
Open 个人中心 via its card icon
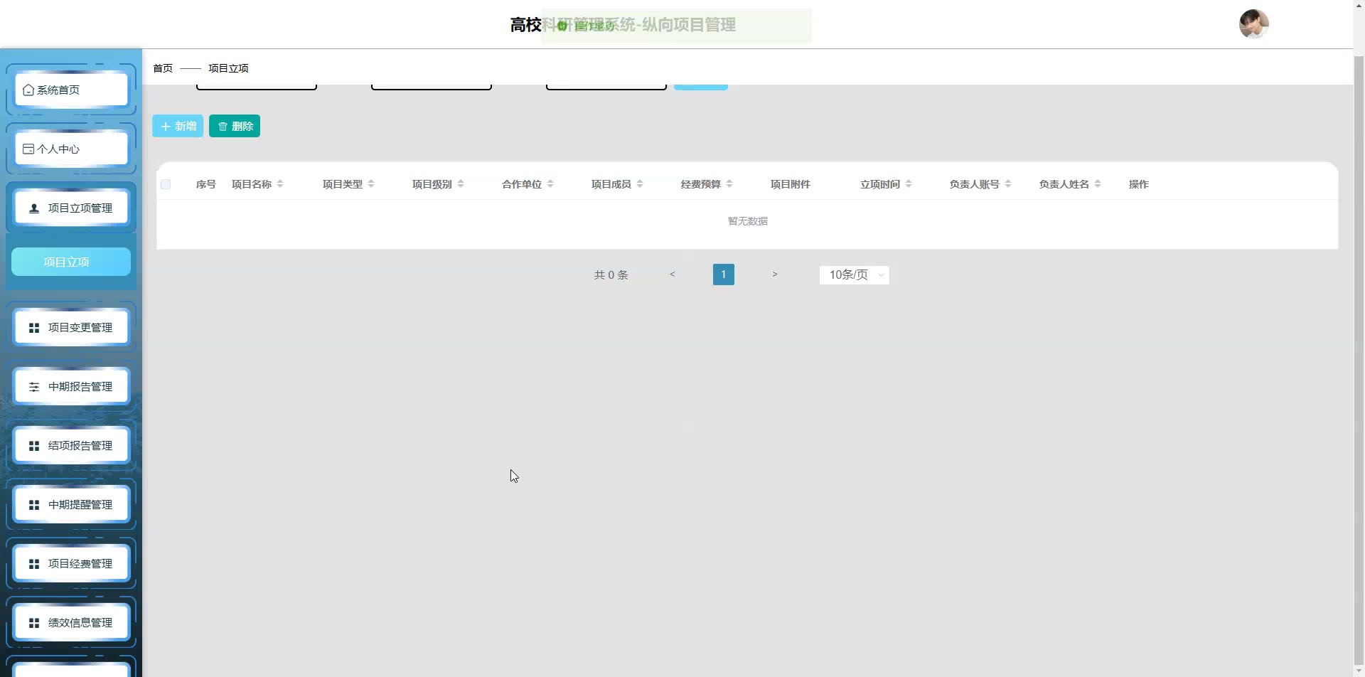click(28, 149)
